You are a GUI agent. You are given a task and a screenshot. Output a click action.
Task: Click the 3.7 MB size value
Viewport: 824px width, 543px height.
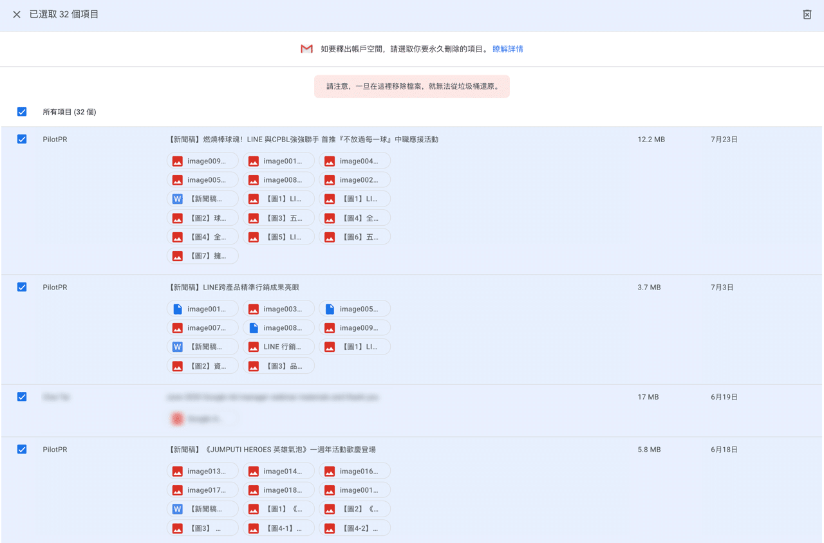pyautogui.click(x=650, y=288)
